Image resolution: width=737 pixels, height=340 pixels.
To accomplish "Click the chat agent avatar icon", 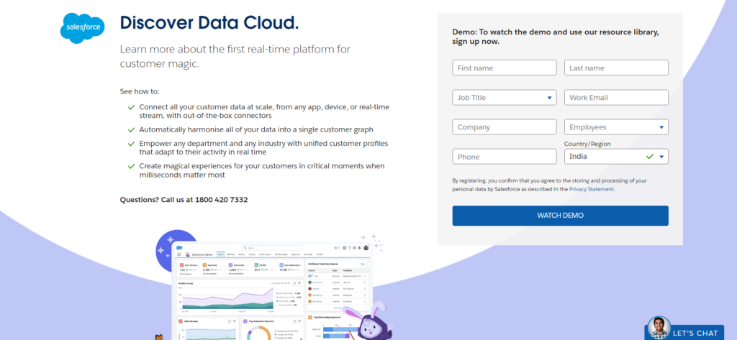I will coord(658,328).
